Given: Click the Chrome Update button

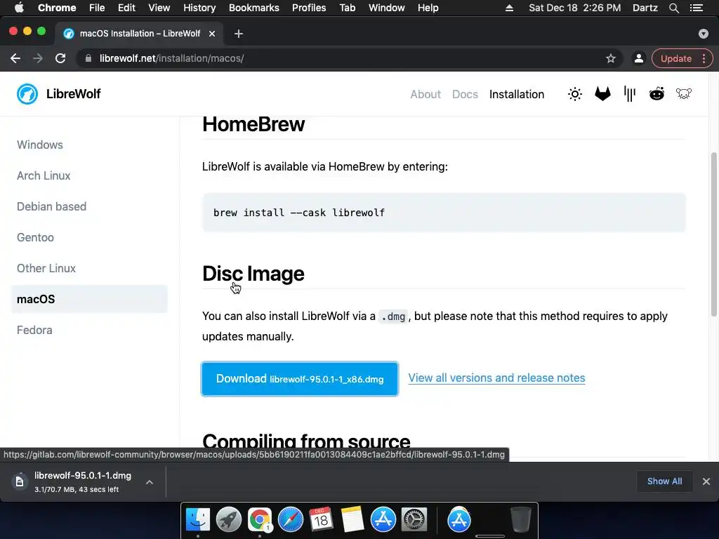Looking at the screenshot, I should click(x=676, y=58).
